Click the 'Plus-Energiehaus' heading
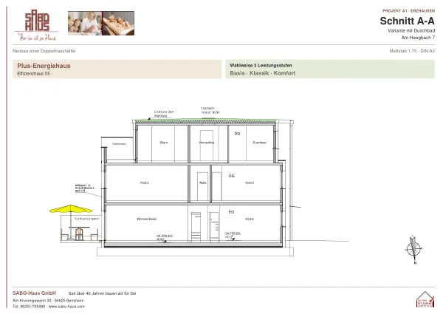This screenshot has height=314, width=443. (44, 66)
